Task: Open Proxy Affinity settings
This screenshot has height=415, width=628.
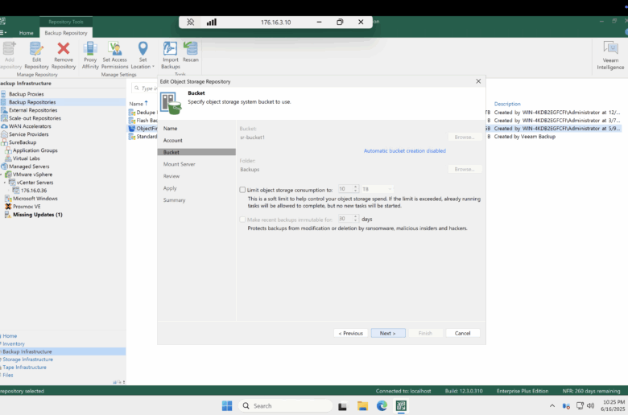Action: click(90, 55)
